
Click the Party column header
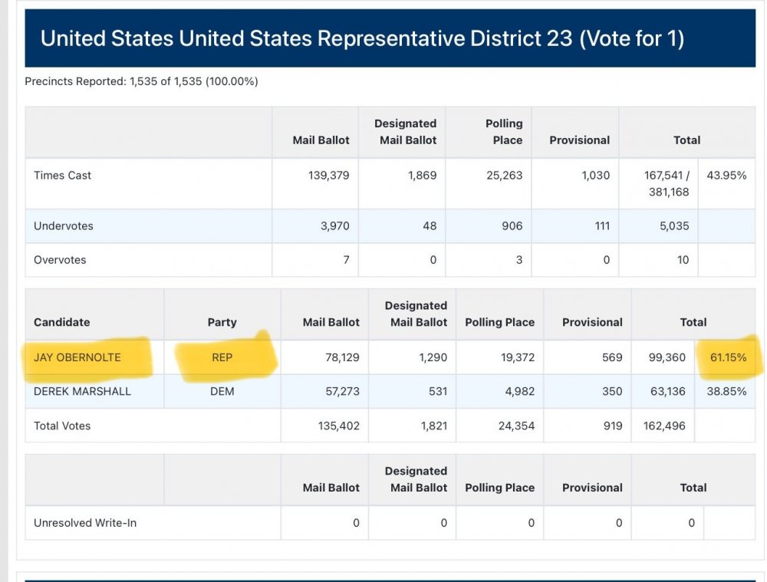click(222, 322)
